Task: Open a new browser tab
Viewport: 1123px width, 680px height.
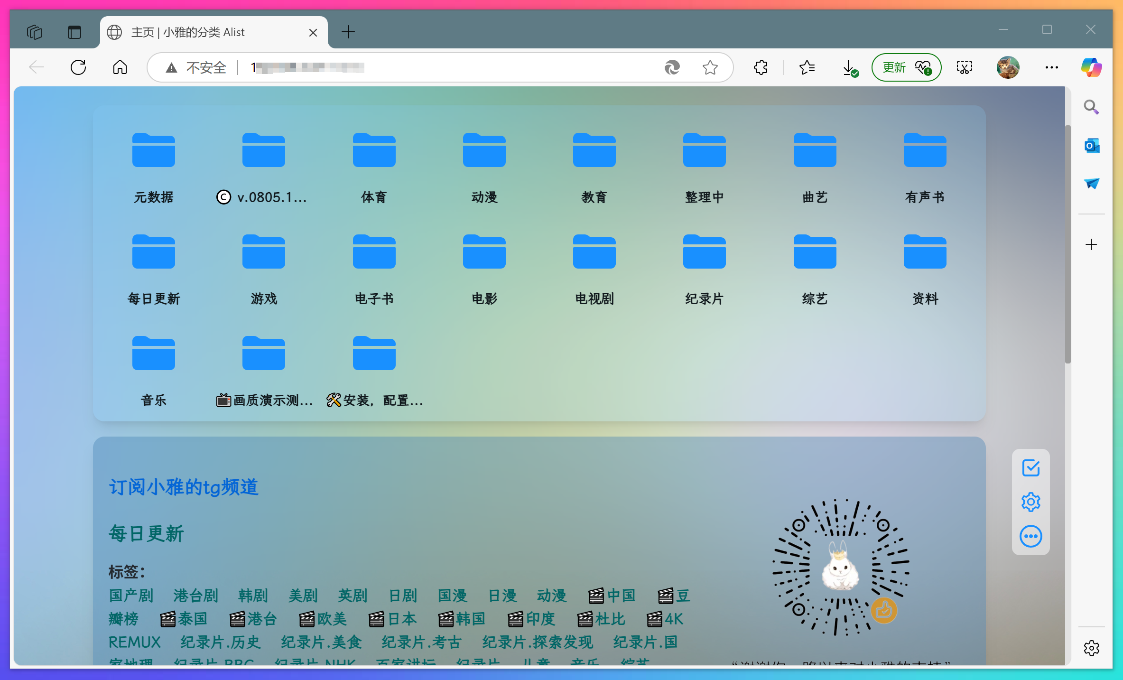Action: tap(348, 32)
